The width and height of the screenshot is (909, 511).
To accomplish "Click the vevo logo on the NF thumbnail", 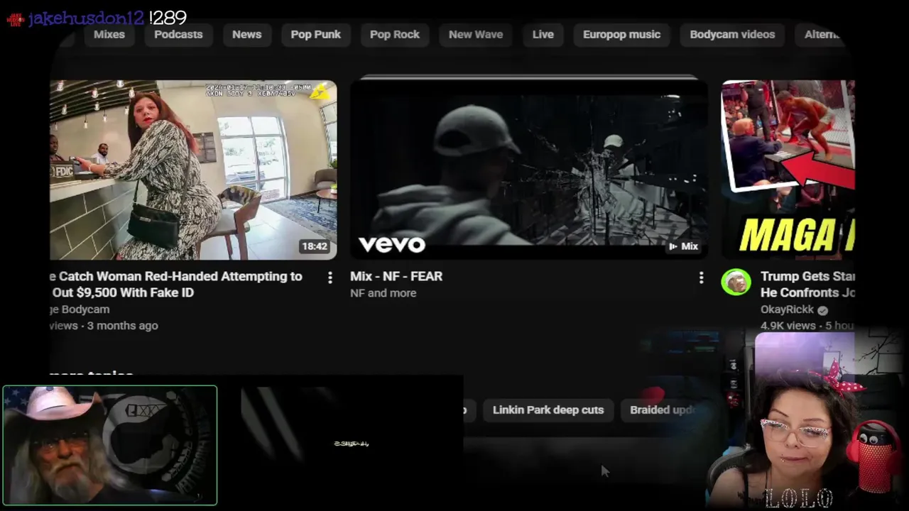I will coord(392,245).
